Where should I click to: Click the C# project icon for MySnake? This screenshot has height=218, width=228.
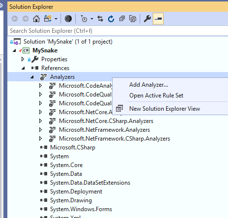[26, 50]
